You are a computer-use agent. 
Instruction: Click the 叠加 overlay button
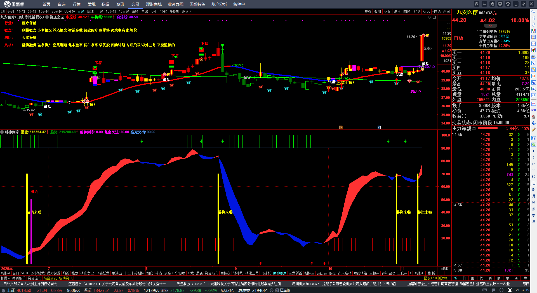coord(378,11)
